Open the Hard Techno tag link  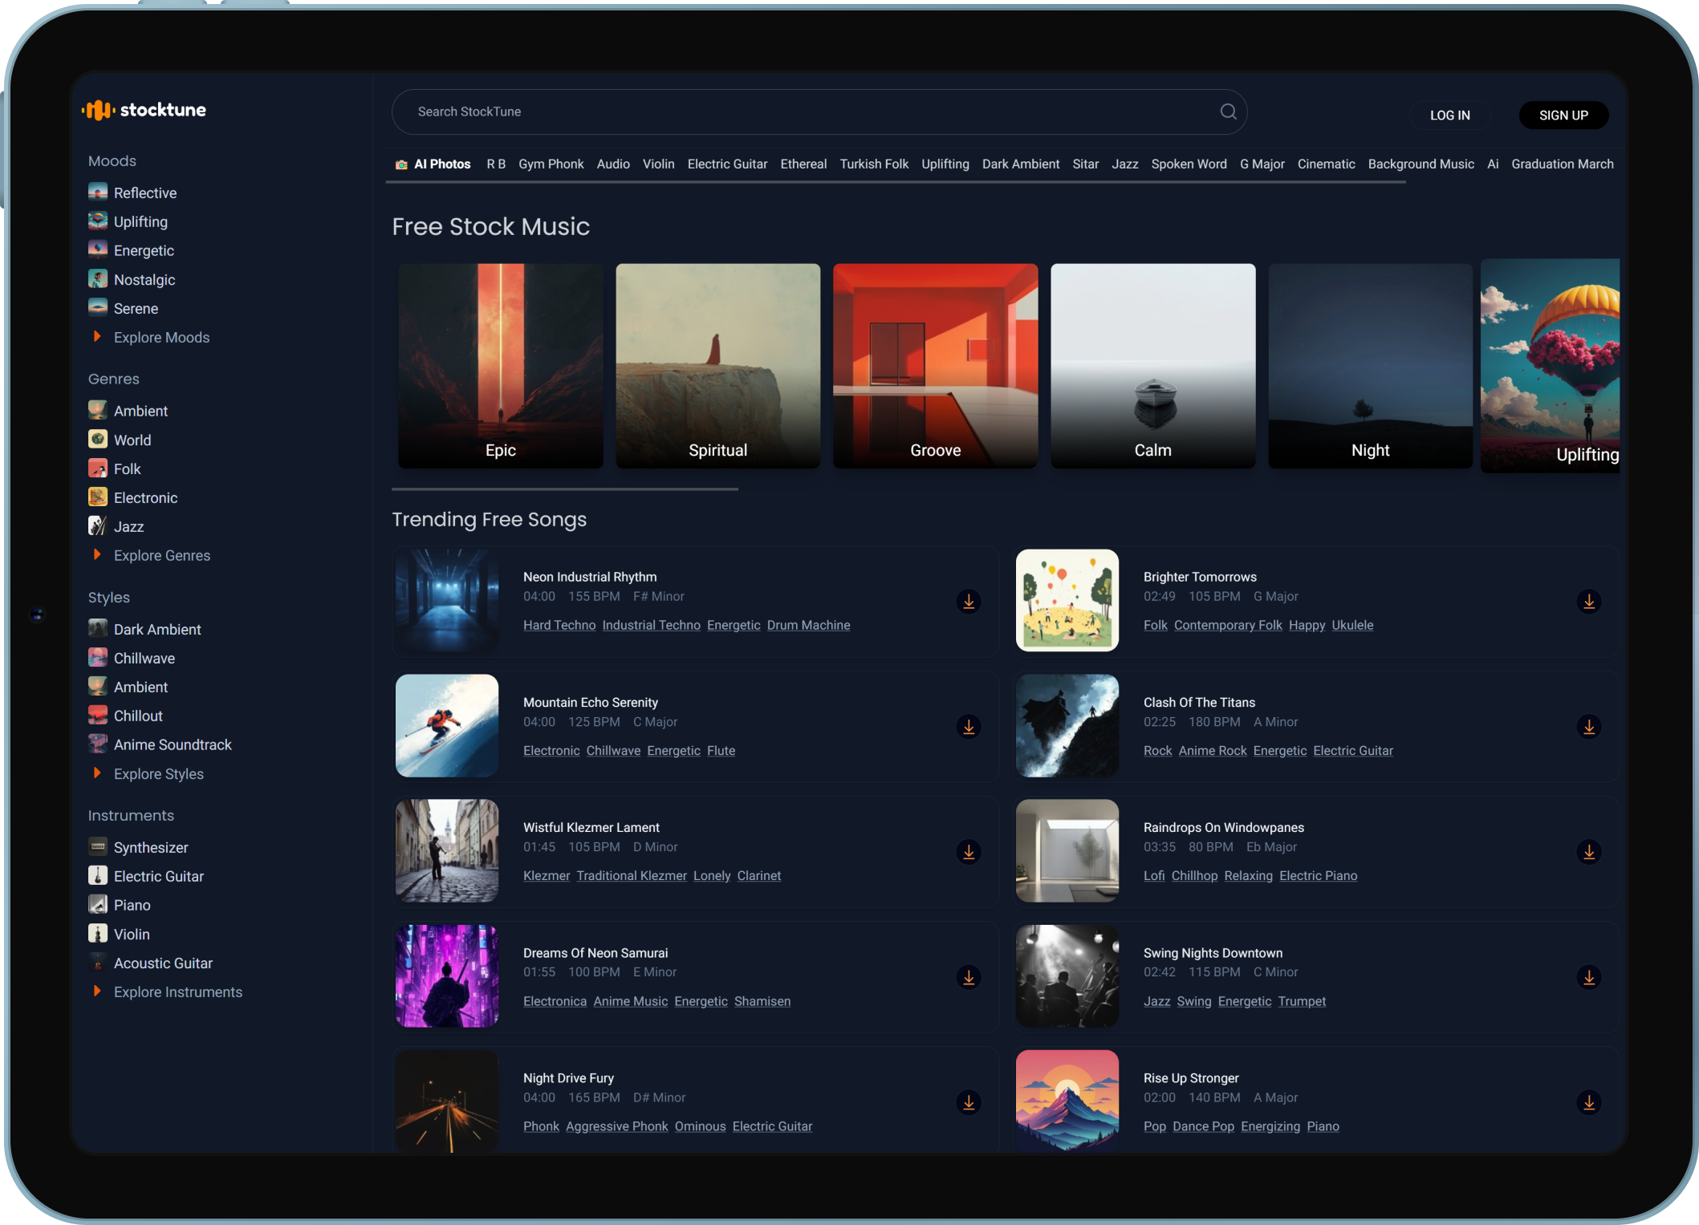[x=559, y=625]
